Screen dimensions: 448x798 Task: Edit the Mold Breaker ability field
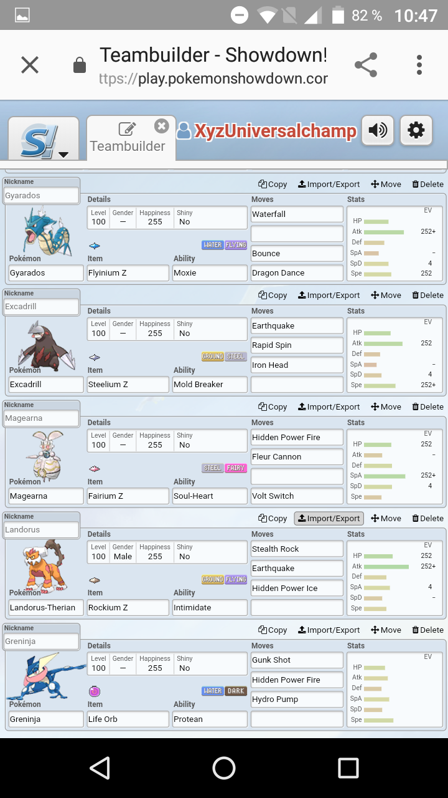(x=210, y=385)
